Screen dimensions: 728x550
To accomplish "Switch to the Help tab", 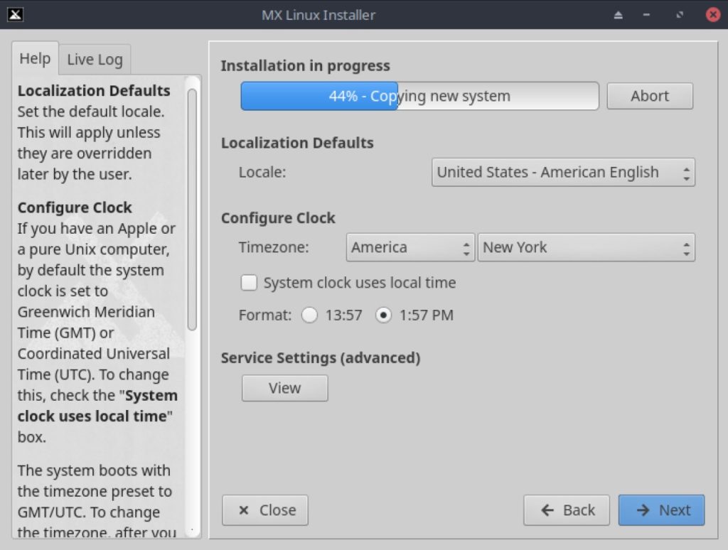I will coord(35,58).
